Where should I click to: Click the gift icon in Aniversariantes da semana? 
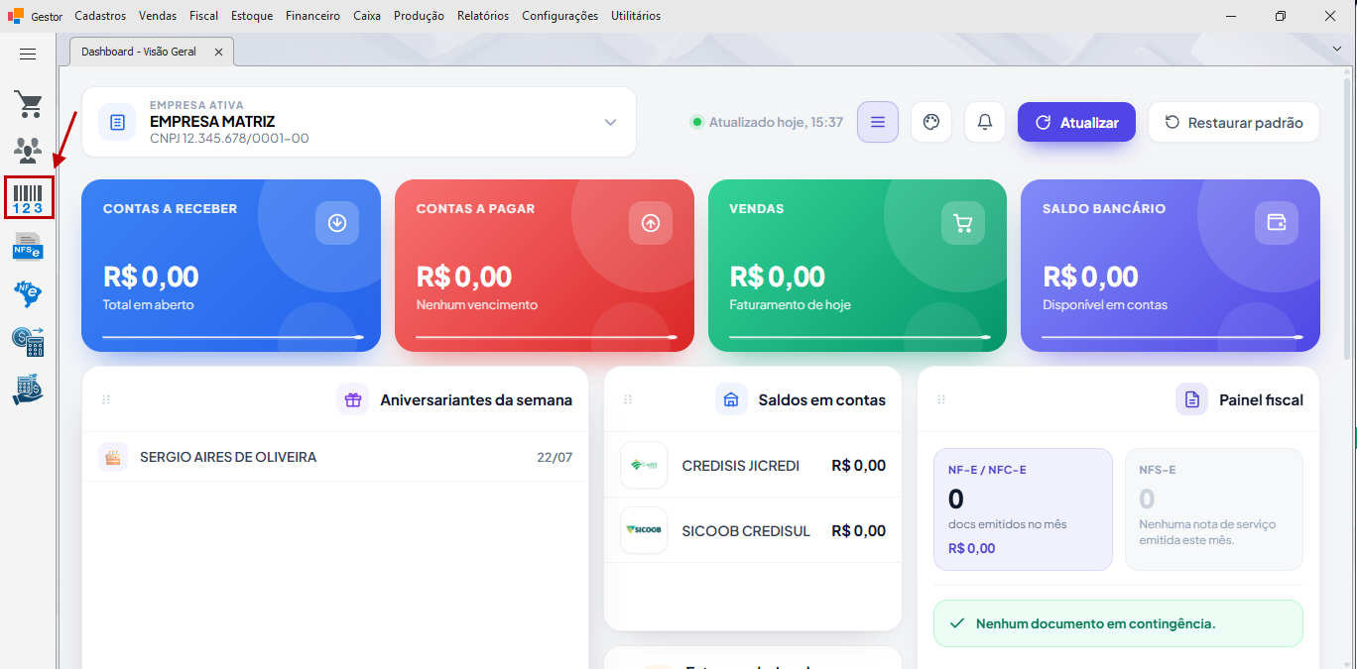352,399
